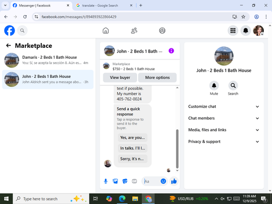Choose a sticker icon

coord(125,181)
